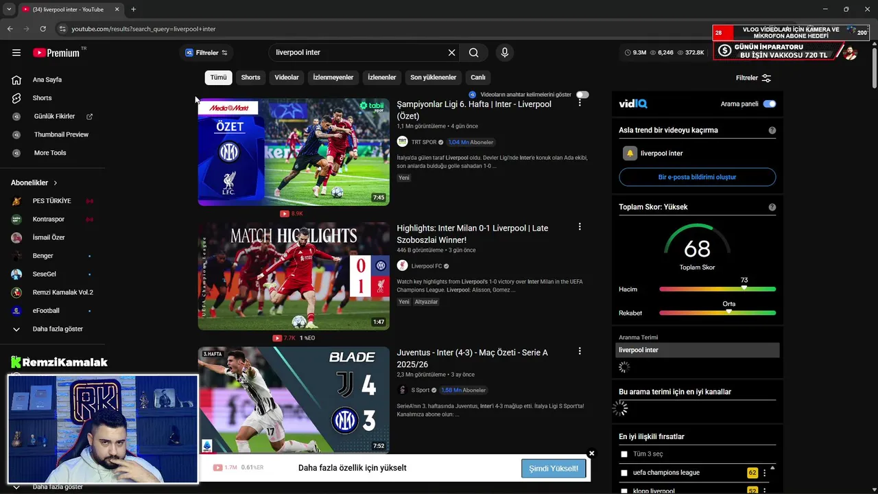Open help icon next to Toplam Skor
Image resolution: width=878 pixels, height=494 pixels.
772,207
